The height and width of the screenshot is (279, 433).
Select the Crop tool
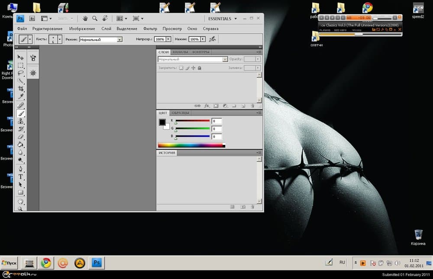point(20,89)
